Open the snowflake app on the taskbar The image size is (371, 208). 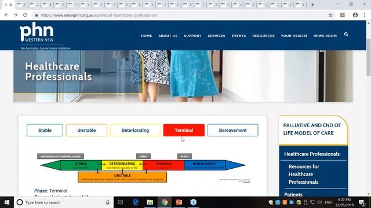tap(193, 202)
